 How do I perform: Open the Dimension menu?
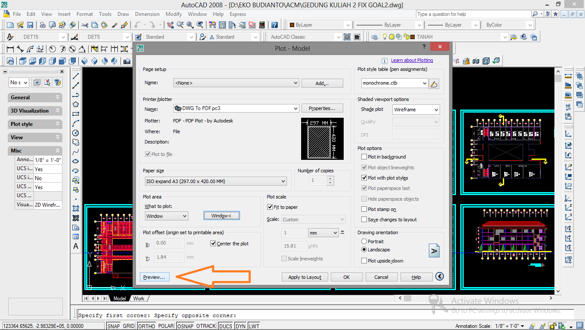pyautogui.click(x=147, y=14)
